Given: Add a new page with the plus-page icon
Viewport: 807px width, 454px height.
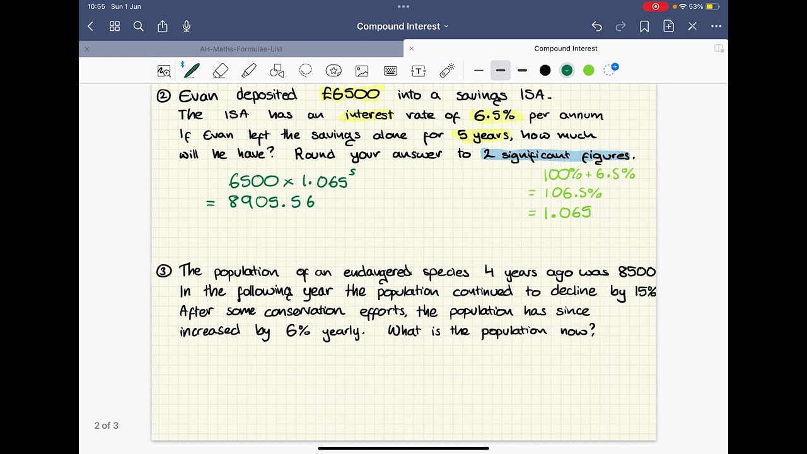Looking at the screenshot, I should click(668, 26).
